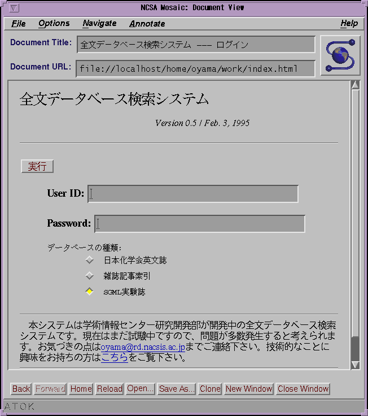Screen dimensions: 368x416
Task: Click the Back button
Action: click(x=21, y=389)
